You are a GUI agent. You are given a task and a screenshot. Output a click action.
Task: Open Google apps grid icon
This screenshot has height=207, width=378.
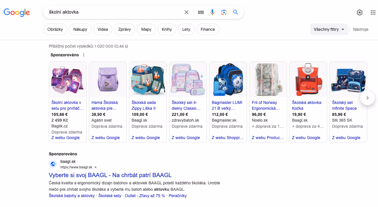373,12
